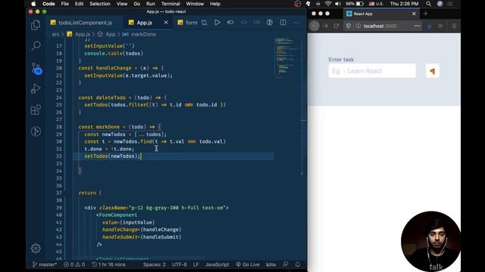Click the Wi-Fi icon in menu bar
The width and height of the screenshot is (485, 272).
[328, 4]
